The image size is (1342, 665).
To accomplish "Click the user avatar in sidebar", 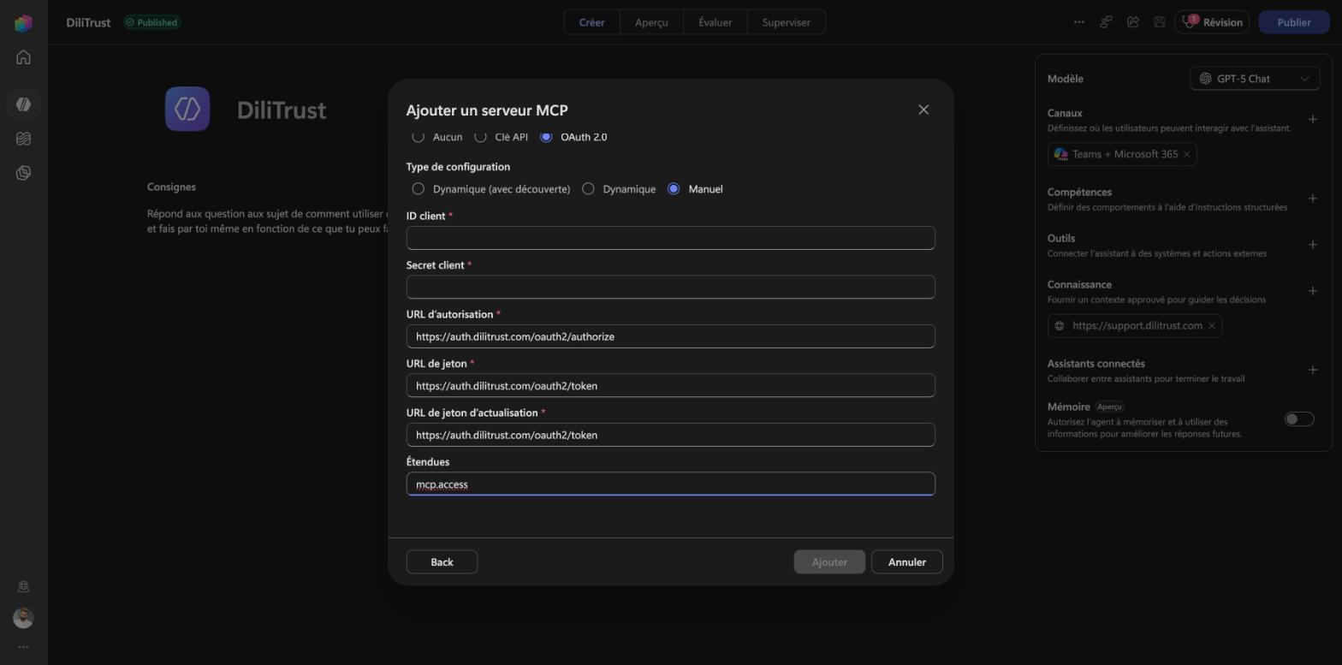I will pos(23,618).
